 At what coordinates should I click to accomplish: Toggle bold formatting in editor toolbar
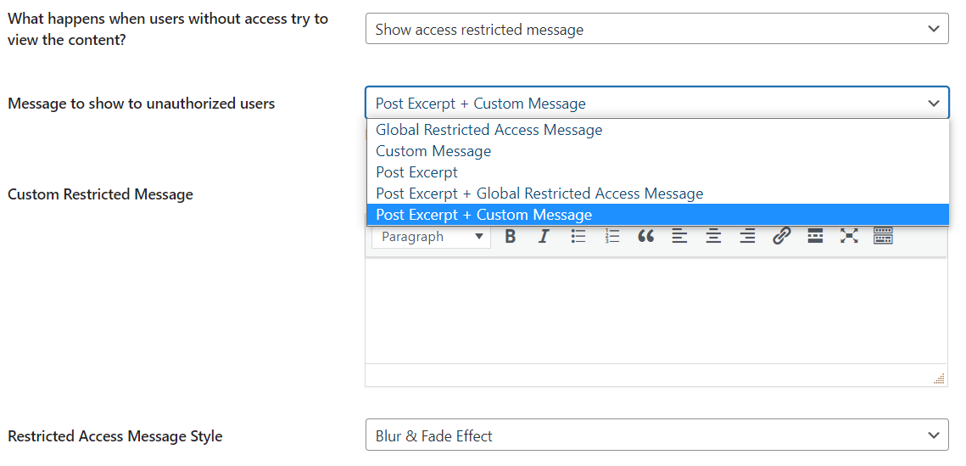point(510,236)
